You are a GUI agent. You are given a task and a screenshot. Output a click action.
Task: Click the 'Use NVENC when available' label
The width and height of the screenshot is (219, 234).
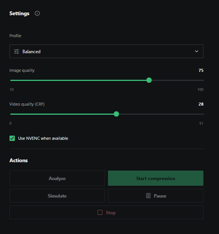43,138
